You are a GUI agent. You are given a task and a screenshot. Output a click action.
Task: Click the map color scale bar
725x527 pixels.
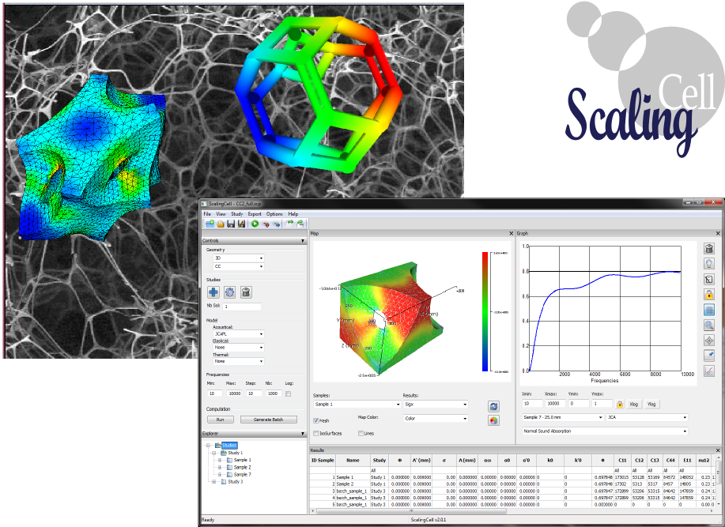coord(485,312)
